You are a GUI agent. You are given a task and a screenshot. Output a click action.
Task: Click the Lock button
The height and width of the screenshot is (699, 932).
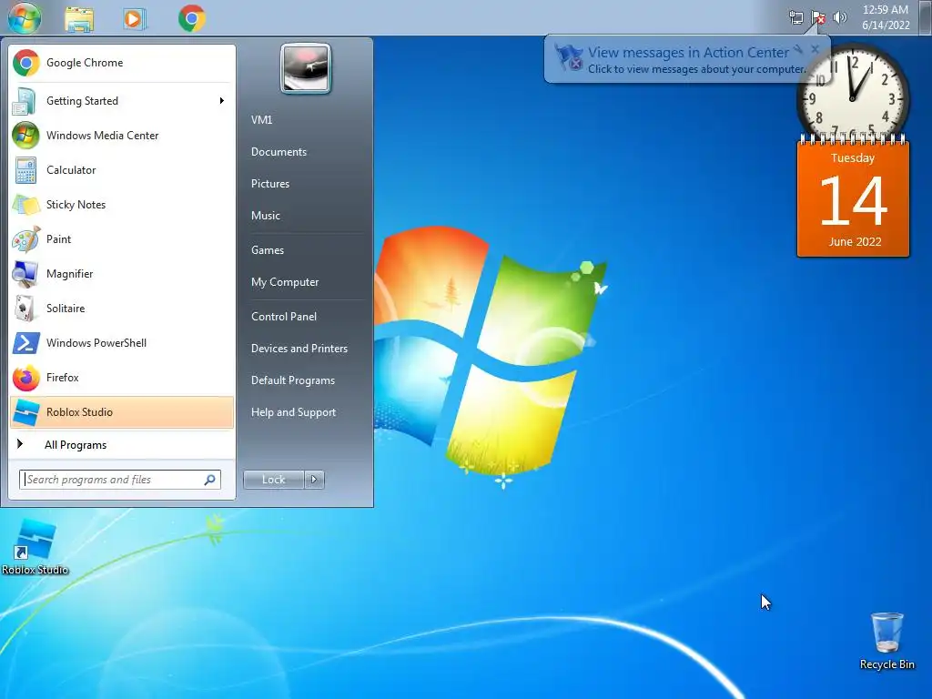[x=273, y=480]
